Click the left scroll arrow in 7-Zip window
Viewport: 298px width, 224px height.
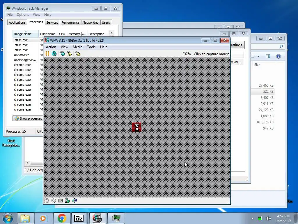(x=27, y=163)
